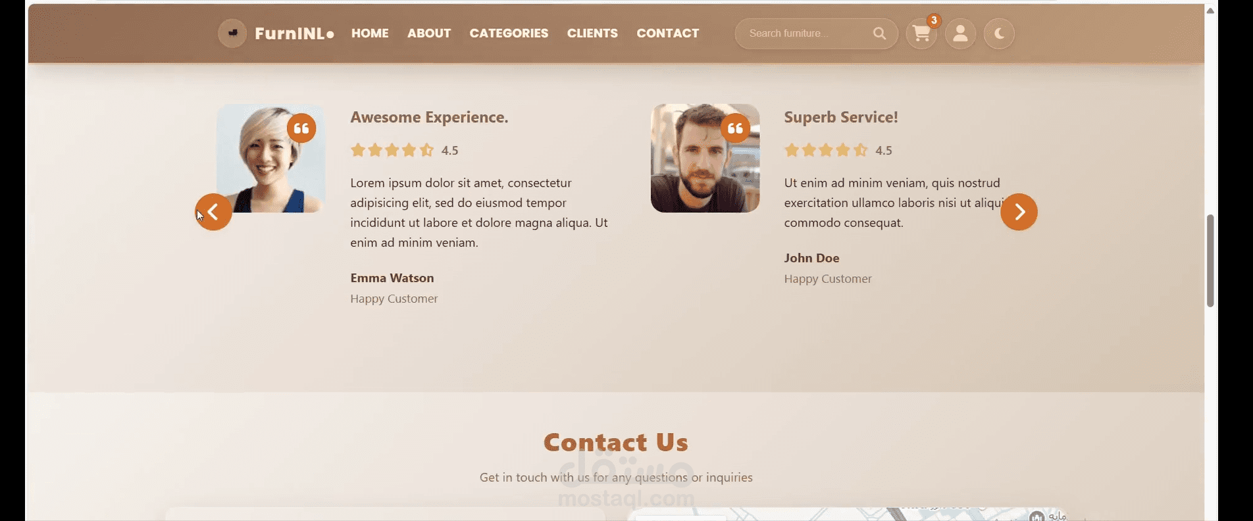1253x521 pixels.
Task: Open the ABOUT nav item
Action: click(429, 33)
